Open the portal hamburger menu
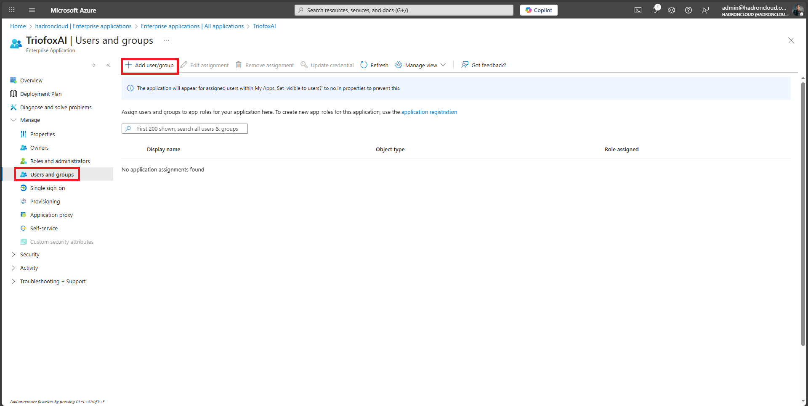Screen dimensions: 808x406 point(32,10)
